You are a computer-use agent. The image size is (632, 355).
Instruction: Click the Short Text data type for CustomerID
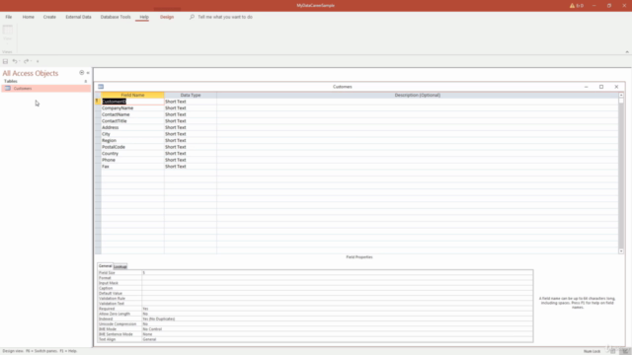coord(191,102)
